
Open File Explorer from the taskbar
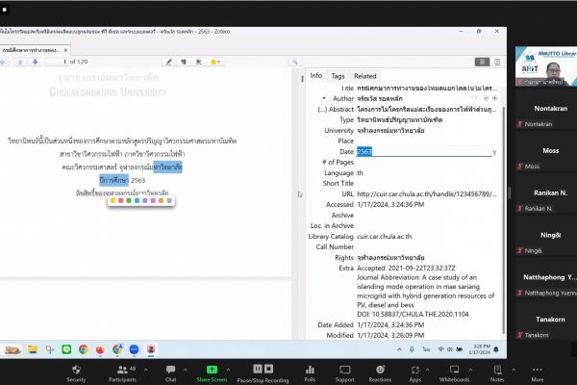[33, 349]
